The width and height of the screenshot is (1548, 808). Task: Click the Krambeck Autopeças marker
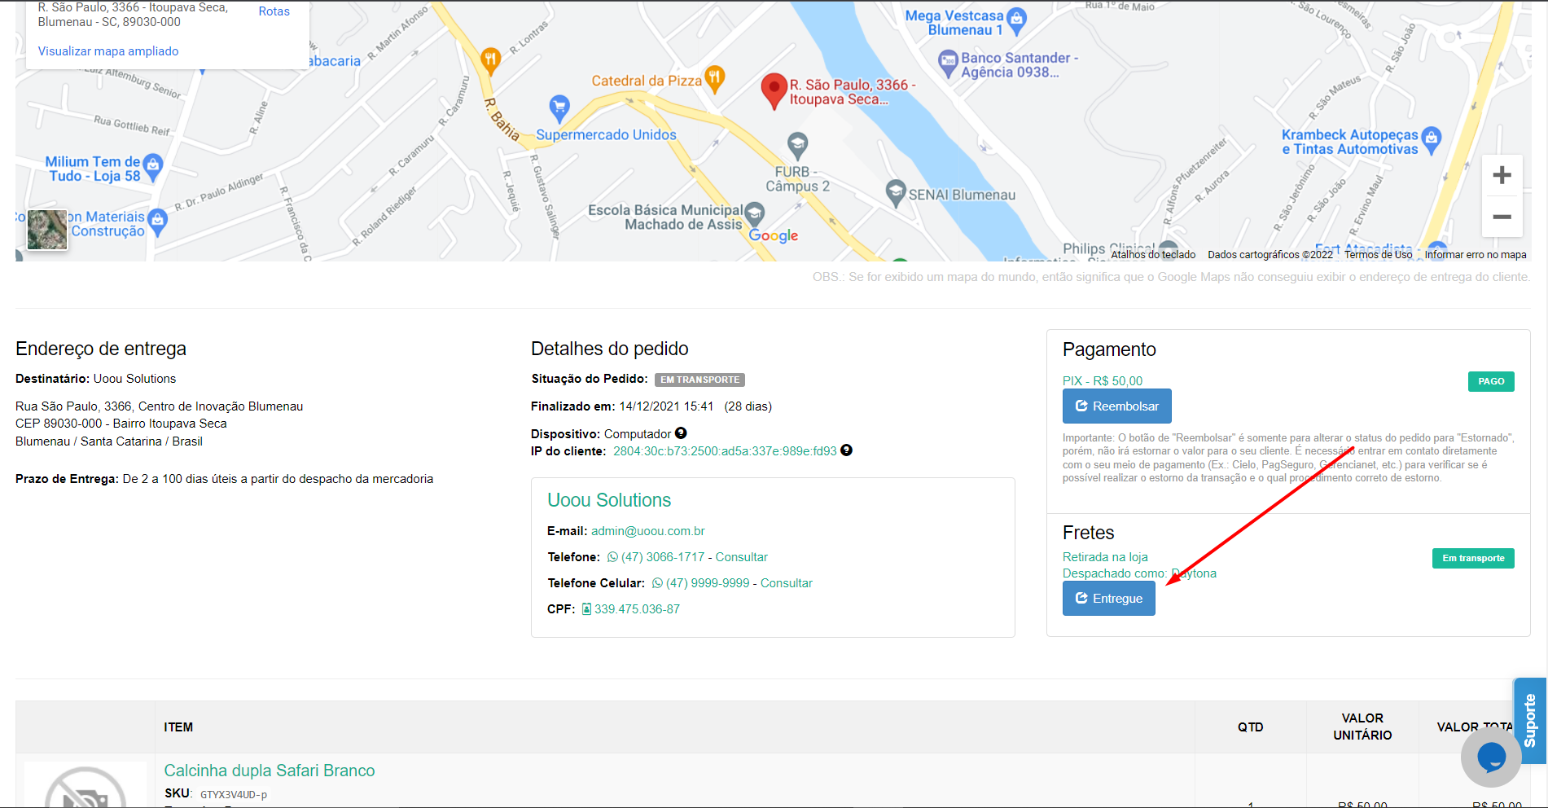[1432, 140]
